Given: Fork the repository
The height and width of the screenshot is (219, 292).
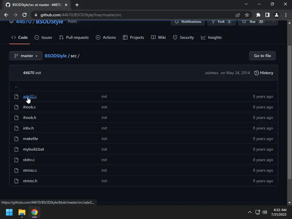Looking at the screenshot, I should pos(221,22).
